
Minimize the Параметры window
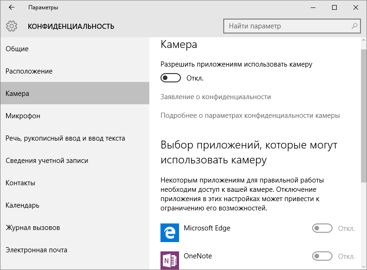tap(313, 7)
